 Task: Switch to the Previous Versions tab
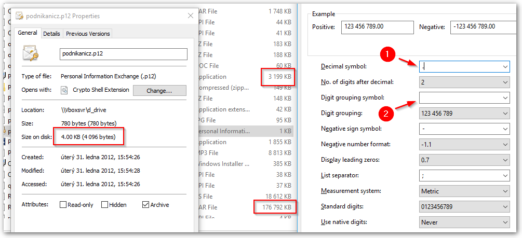point(88,34)
